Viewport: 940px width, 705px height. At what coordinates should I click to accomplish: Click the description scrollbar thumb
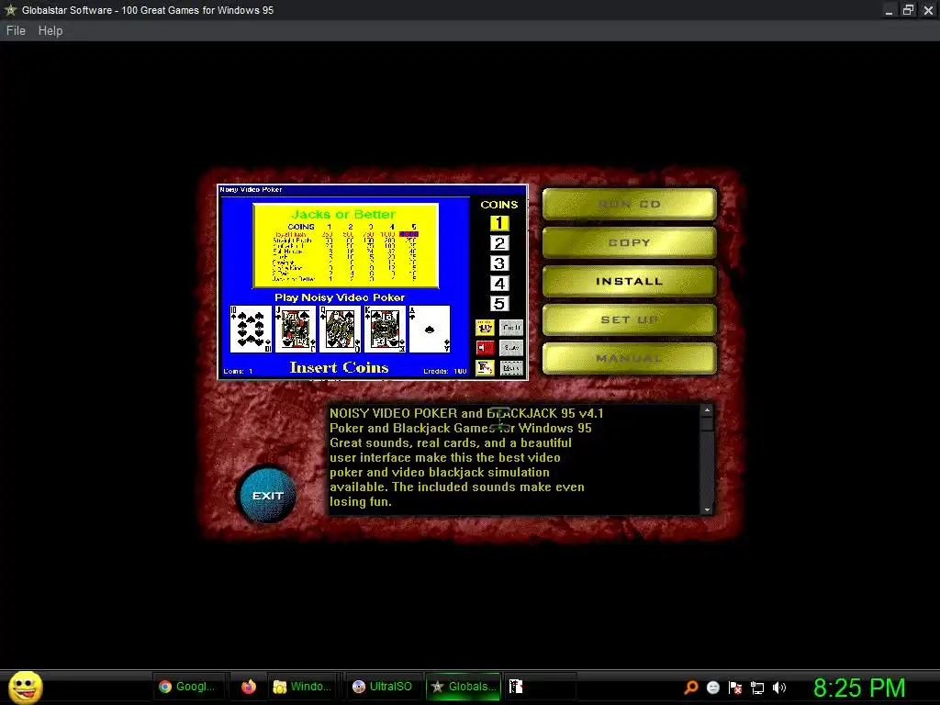click(x=708, y=424)
